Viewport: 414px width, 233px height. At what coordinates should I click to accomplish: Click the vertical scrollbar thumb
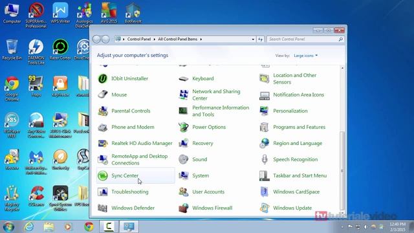tap(342, 170)
